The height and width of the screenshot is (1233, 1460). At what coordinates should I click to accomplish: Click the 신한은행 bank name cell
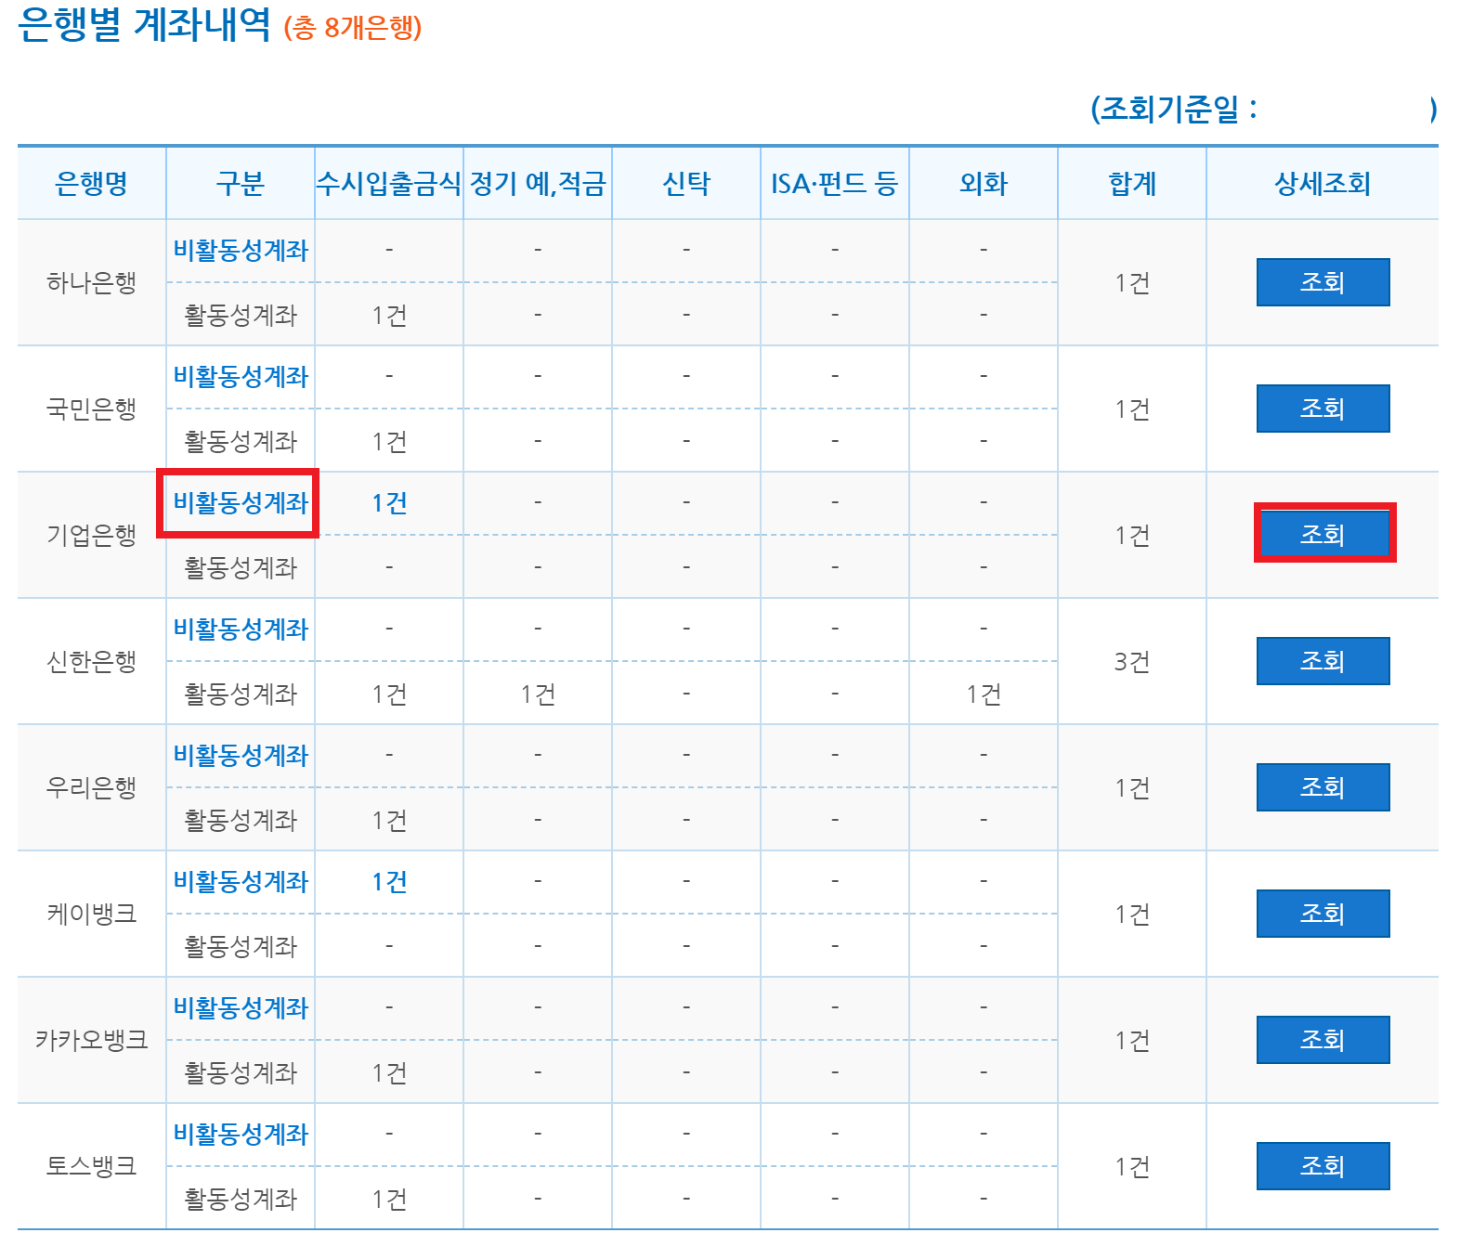(x=92, y=661)
